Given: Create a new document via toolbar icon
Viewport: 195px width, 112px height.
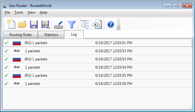Looking at the screenshot, I should [x=11, y=24].
